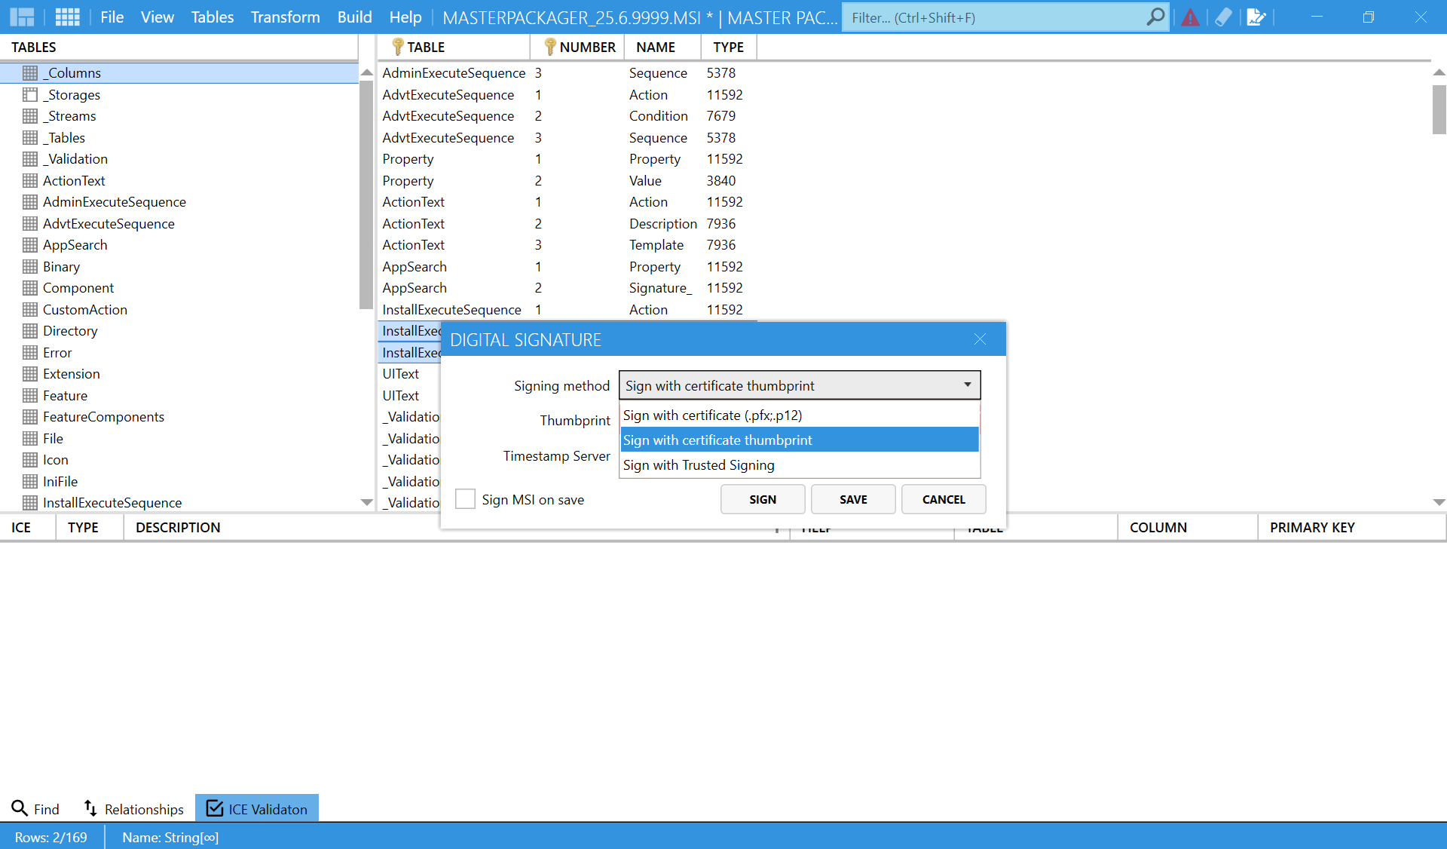Select the CustomAction table in list
The width and height of the screenshot is (1447, 849).
(x=84, y=309)
